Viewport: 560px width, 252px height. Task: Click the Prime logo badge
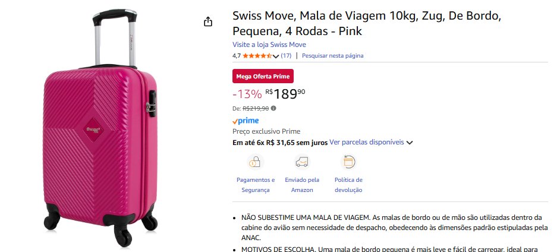tap(246, 121)
